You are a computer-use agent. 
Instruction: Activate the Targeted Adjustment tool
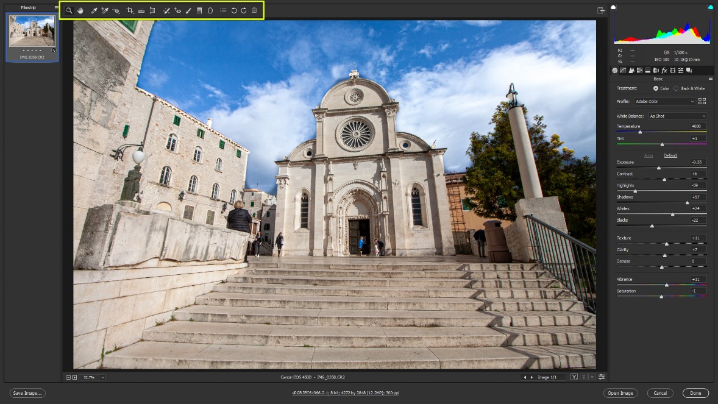[116, 10]
